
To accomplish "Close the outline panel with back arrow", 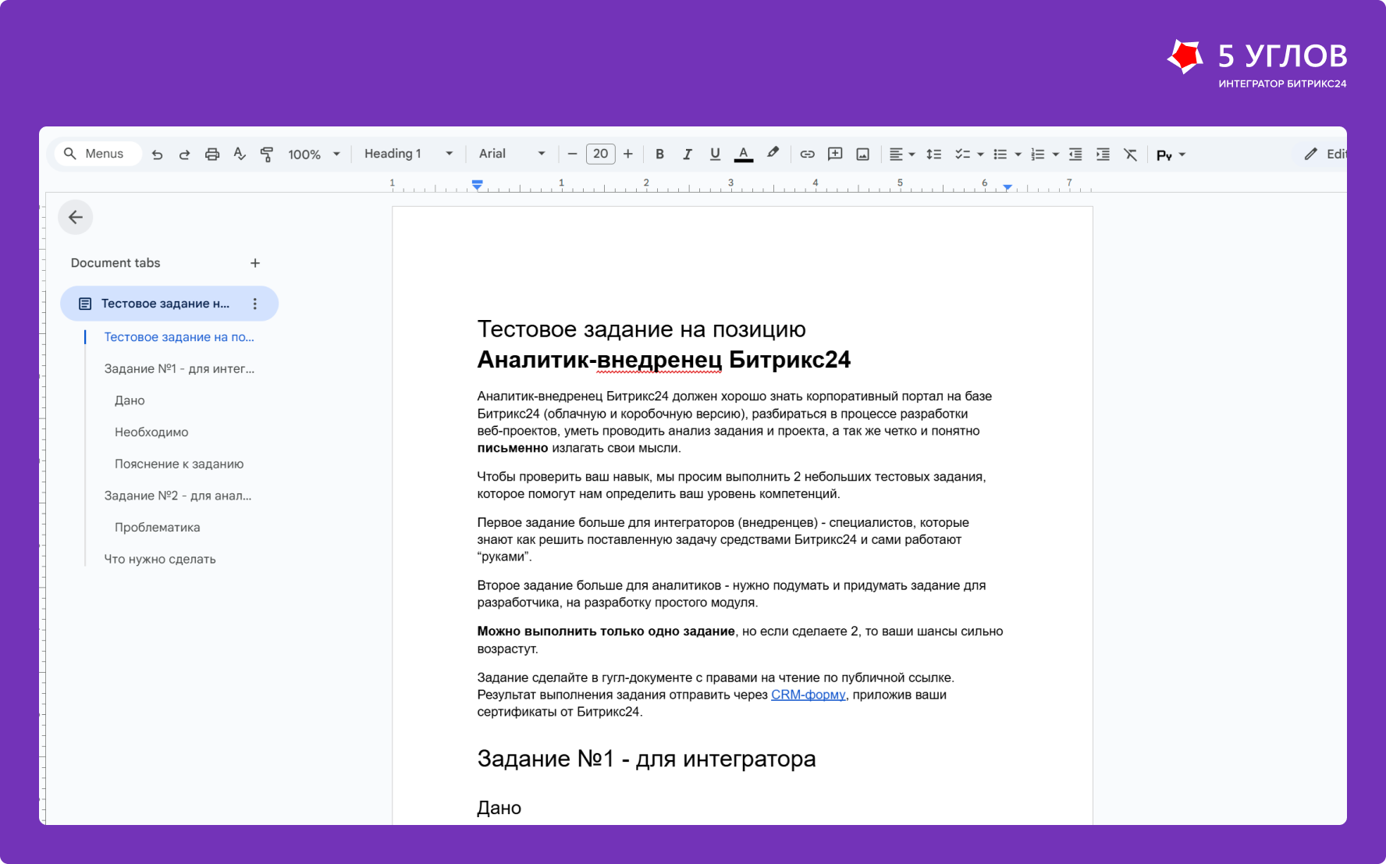I will click(76, 217).
